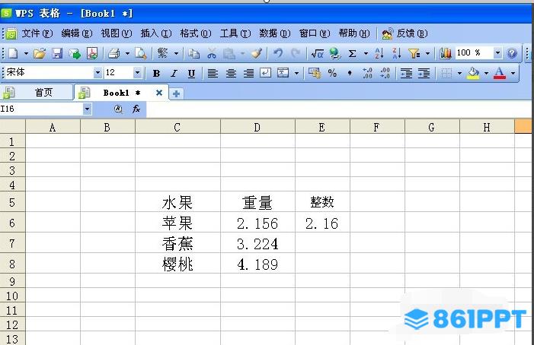534x345 pixels.
Task: Expand fill color dropdown arrow
Action: tap(486, 74)
